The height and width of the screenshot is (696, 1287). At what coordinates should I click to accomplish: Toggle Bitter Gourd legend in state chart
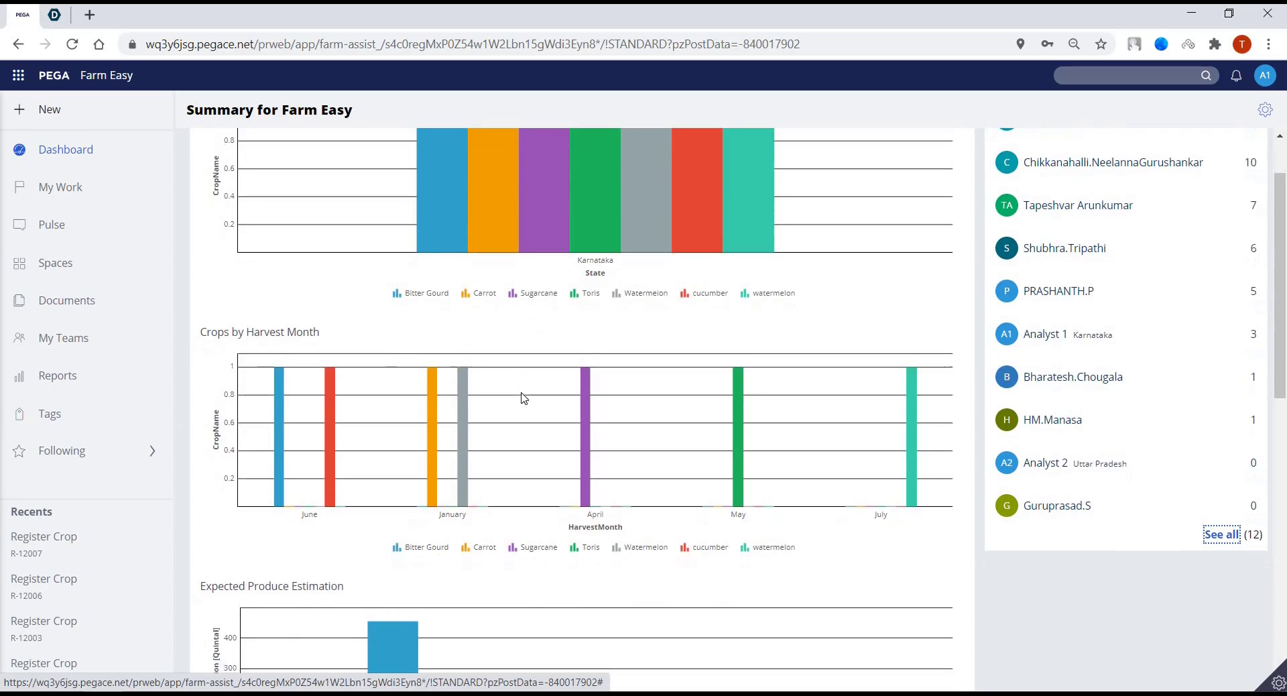pyautogui.click(x=420, y=293)
